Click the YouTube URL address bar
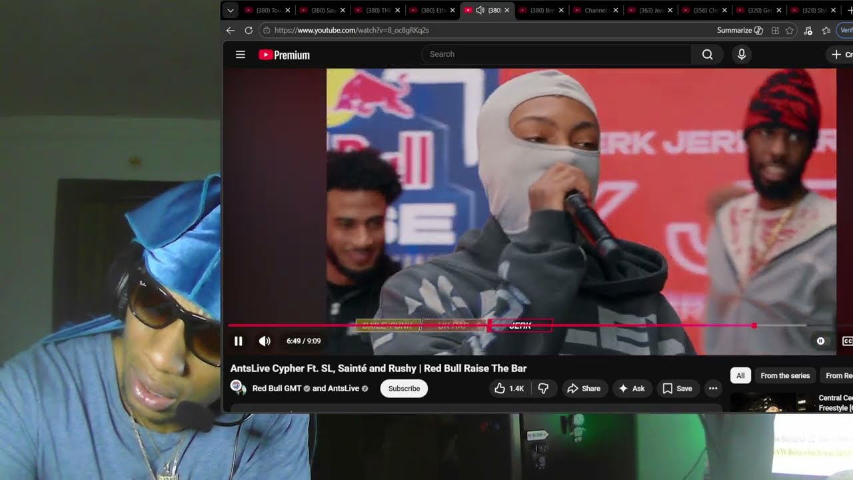853x480 pixels. coord(486,30)
